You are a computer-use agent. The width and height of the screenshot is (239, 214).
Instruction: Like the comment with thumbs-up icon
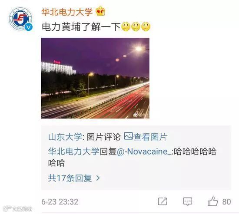[212, 201]
